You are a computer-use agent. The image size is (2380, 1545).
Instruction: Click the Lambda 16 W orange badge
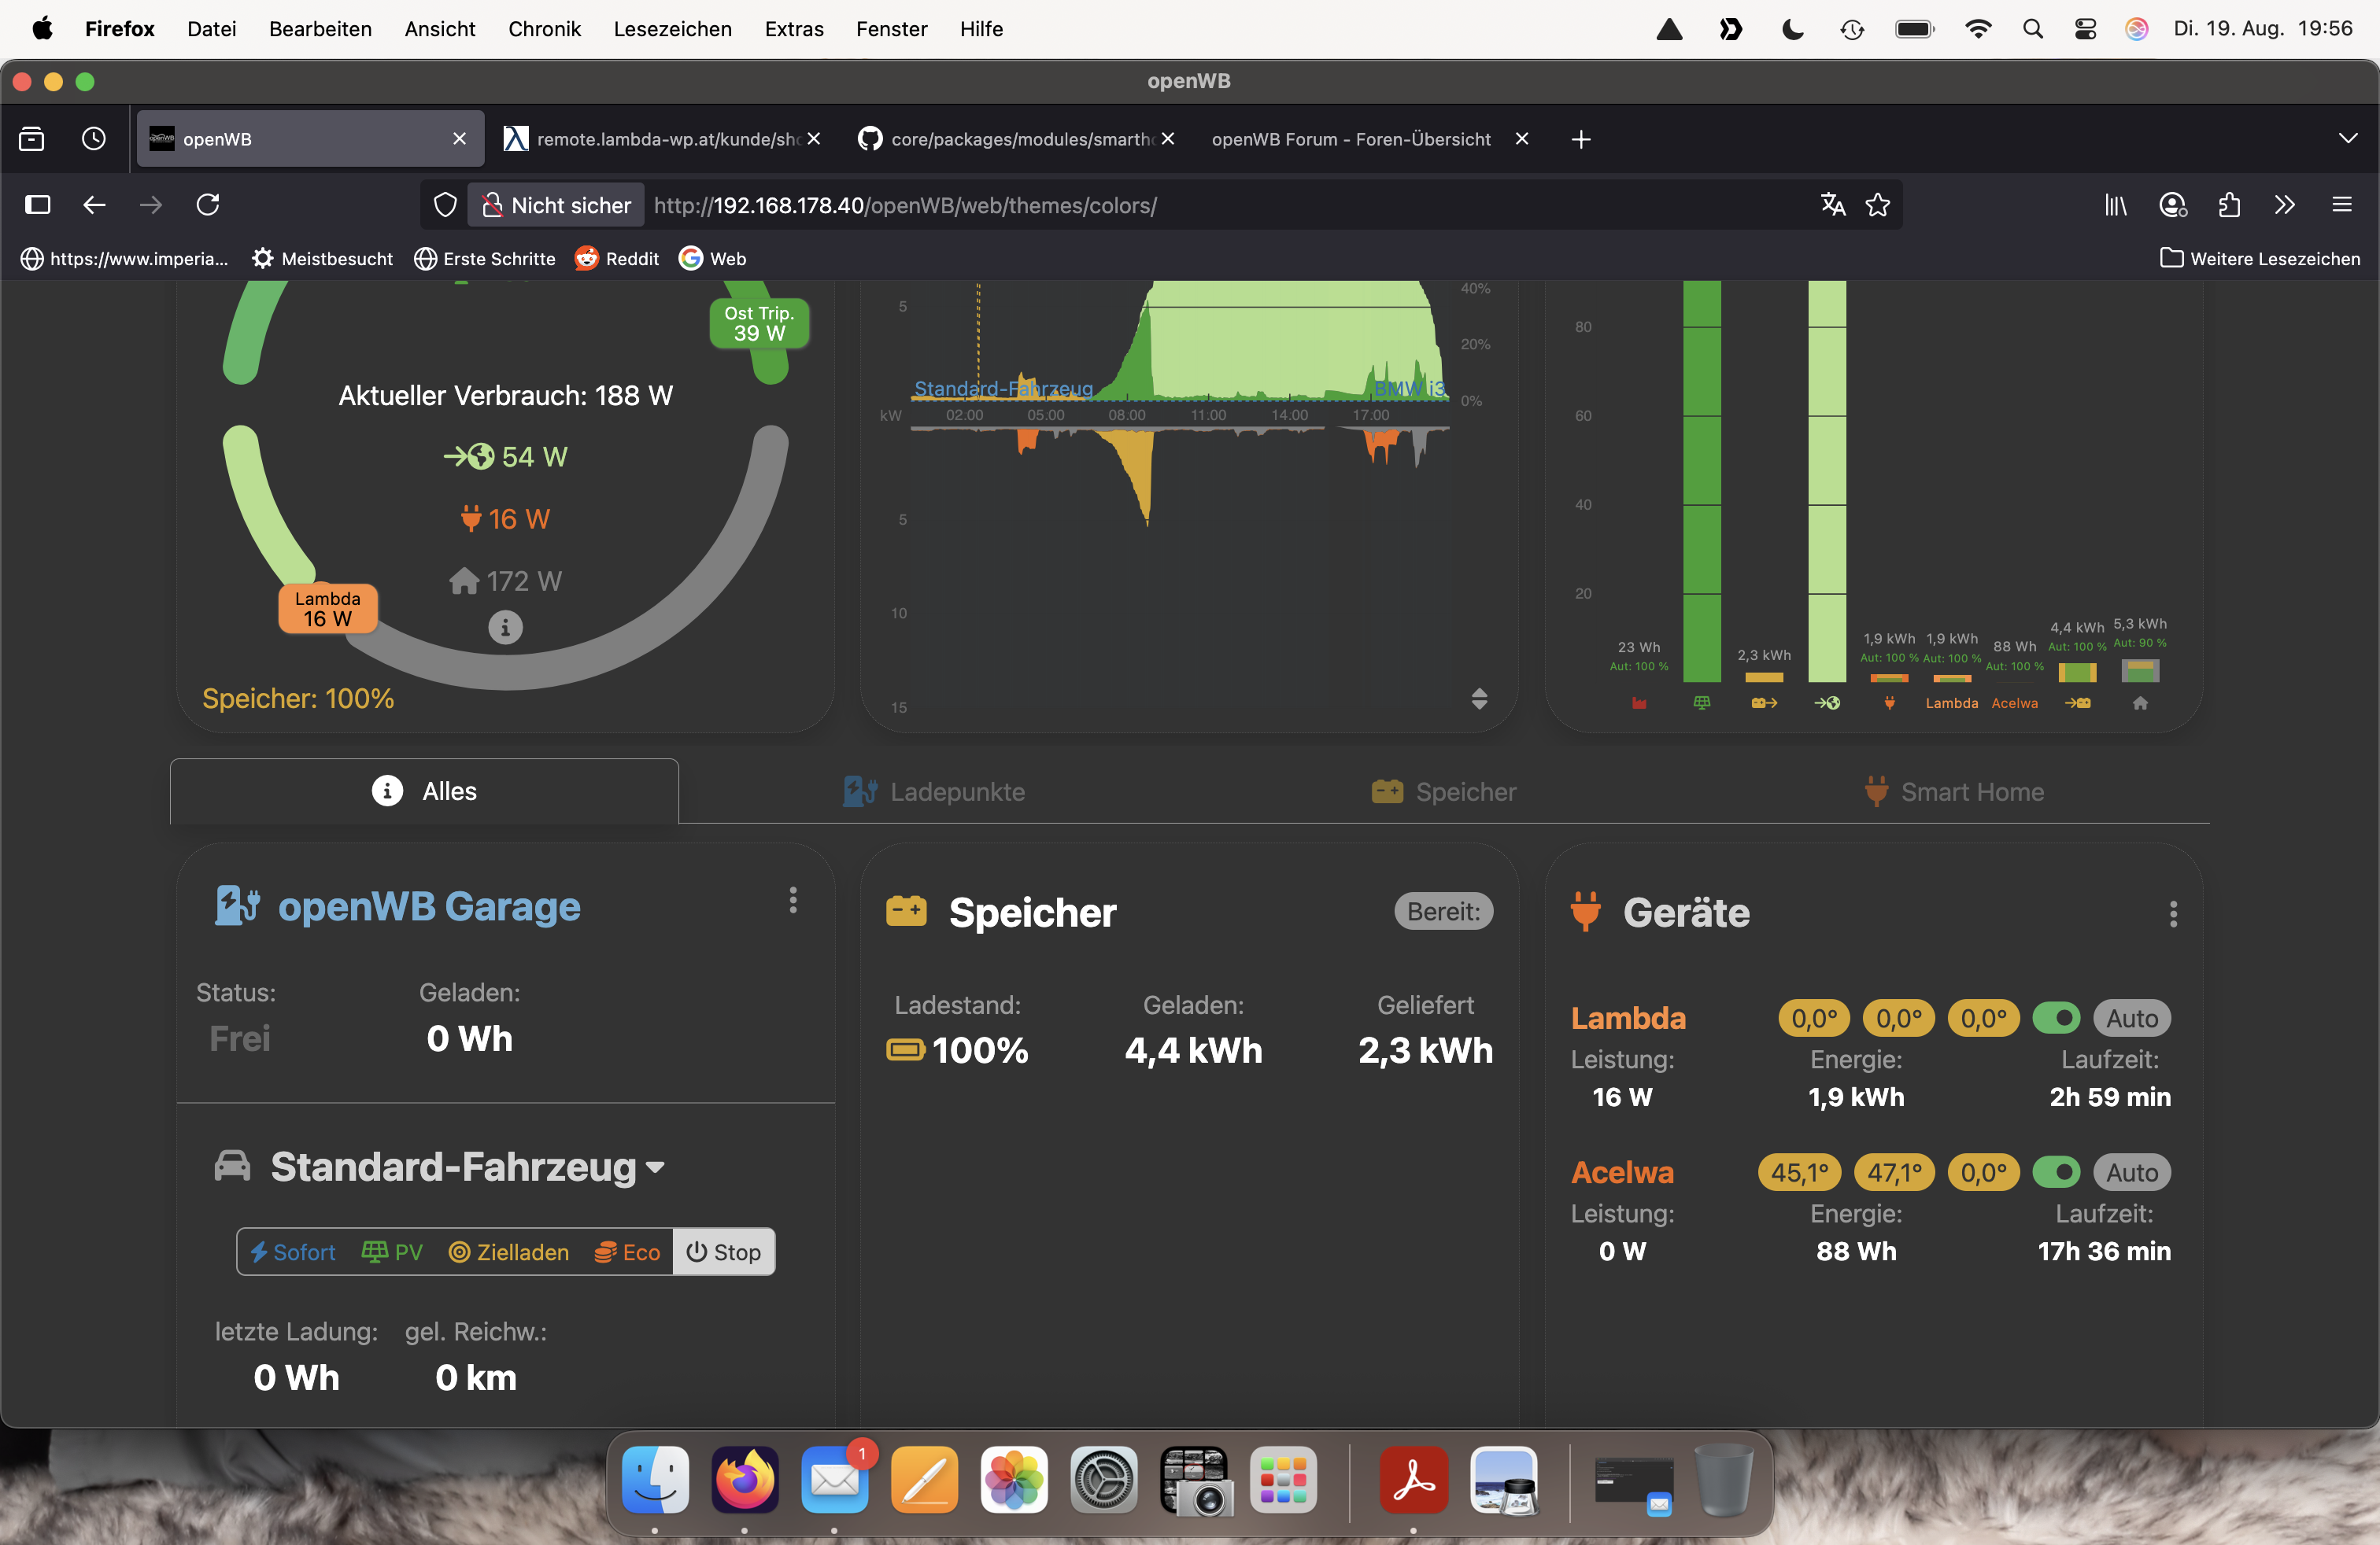click(x=327, y=609)
